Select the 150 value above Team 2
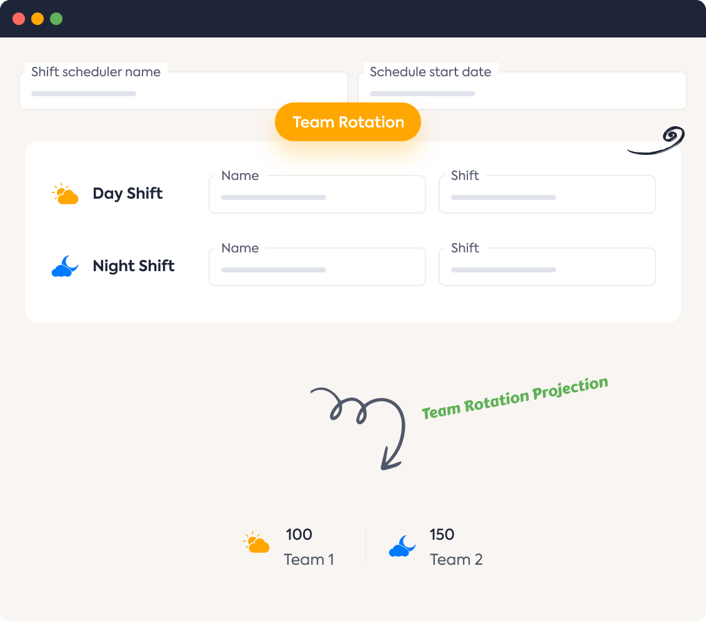Image resolution: width=706 pixels, height=621 pixels. [x=441, y=535]
